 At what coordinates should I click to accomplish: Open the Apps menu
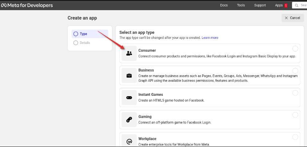pyautogui.click(x=279, y=5)
